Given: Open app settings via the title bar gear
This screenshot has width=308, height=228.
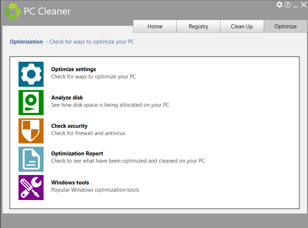Looking at the screenshot, I should click(x=279, y=5).
